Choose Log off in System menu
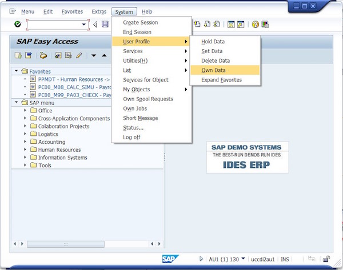This screenshot has width=343, height=270. 131,137
